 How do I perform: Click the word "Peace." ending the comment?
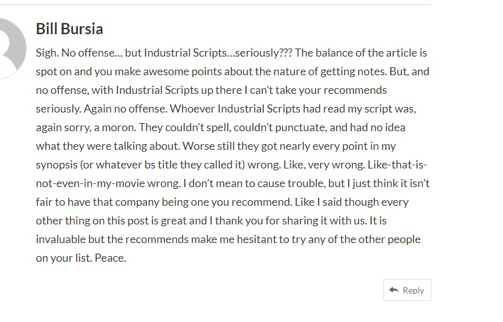[110, 258]
